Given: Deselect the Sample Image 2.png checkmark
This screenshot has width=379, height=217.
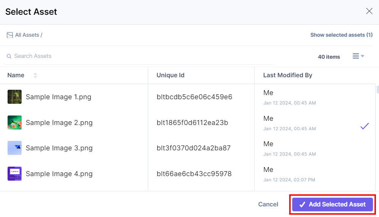Looking at the screenshot, I should 365,126.
